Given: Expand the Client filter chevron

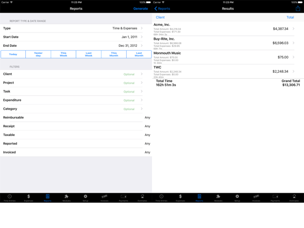Looking at the screenshot, I should (142, 74).
